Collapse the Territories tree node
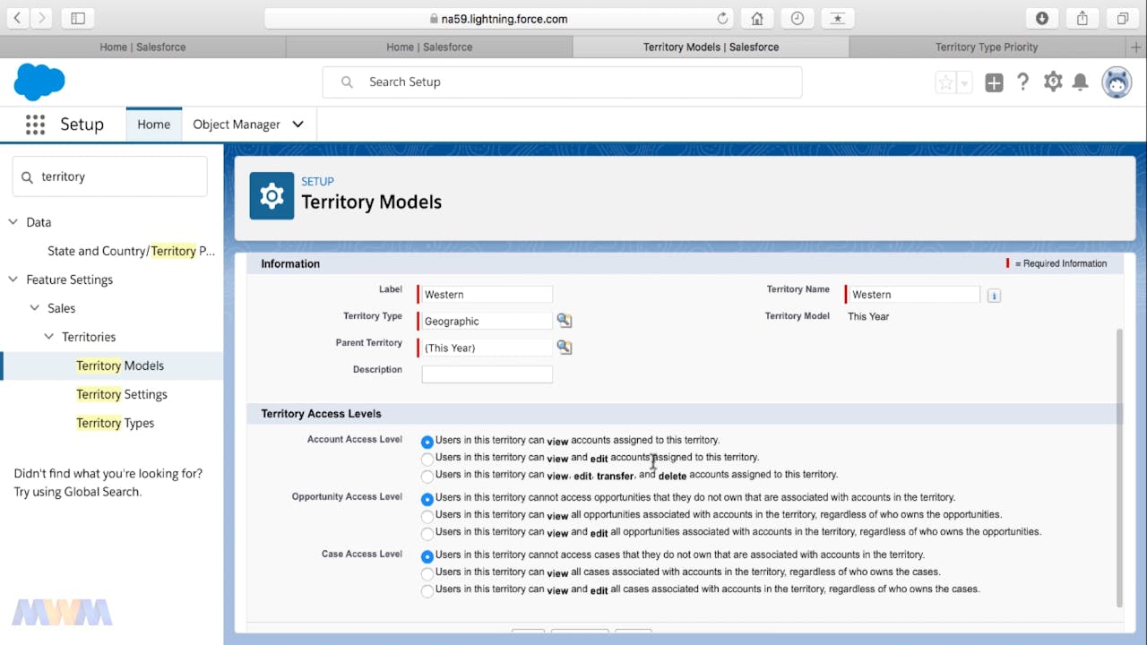 coord(48,337)
